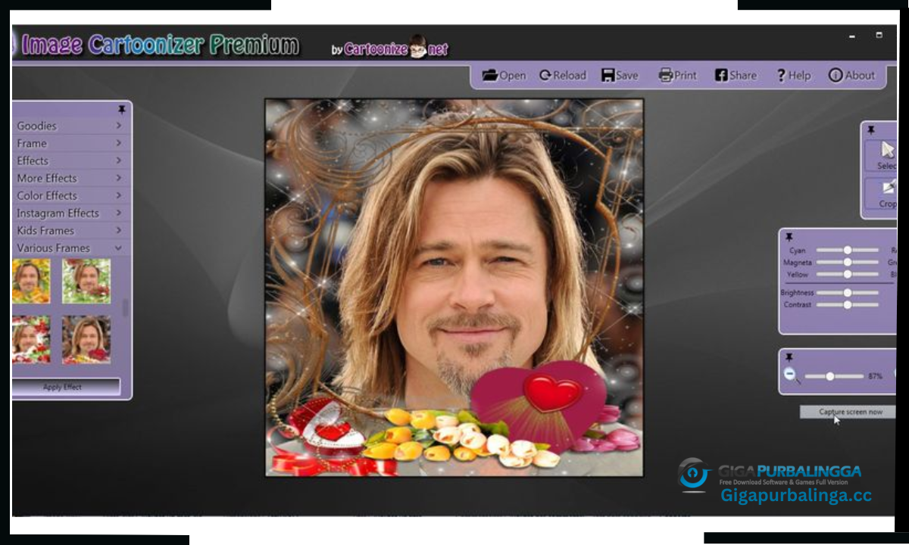This screenshot has width=909, height=545.
Task: Adjust the zoom level slider
Action: tap(834, 376)
